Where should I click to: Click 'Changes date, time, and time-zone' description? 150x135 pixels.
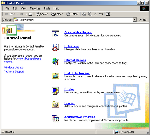coord(90,49)
